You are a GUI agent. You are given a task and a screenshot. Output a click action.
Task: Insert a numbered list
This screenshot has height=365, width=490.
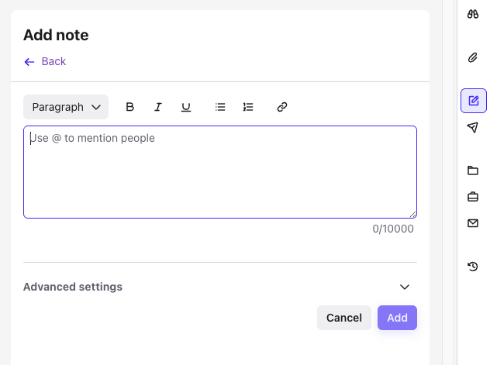pyautogui.click(x=248, y=107)
